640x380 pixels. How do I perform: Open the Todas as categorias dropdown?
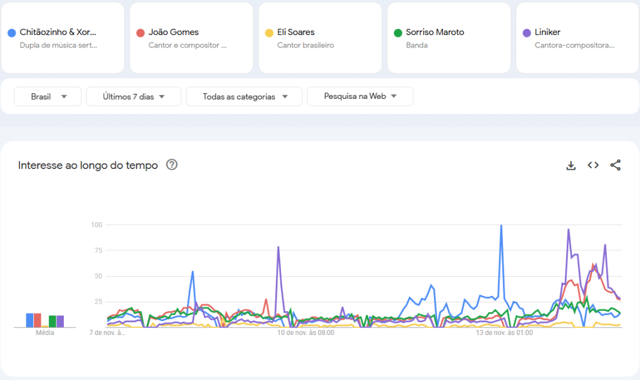(x=243, y=96)
